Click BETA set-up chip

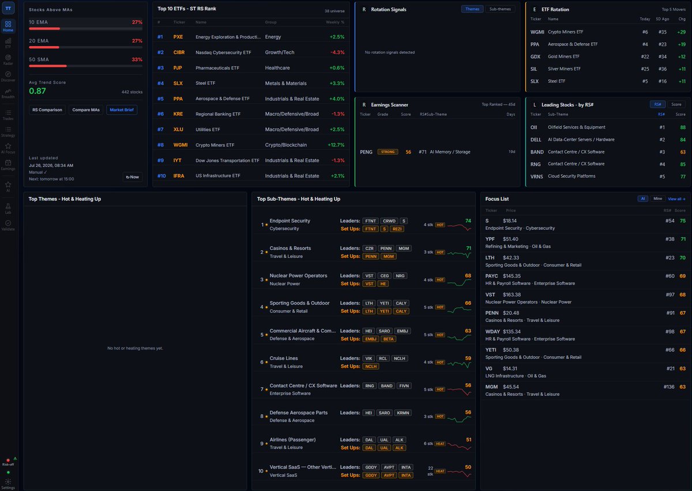pyautogui.click(x=389, y=339)
